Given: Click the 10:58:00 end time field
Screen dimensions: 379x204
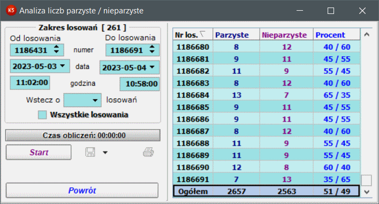Looking at the screenshot, I should [140, 84].
